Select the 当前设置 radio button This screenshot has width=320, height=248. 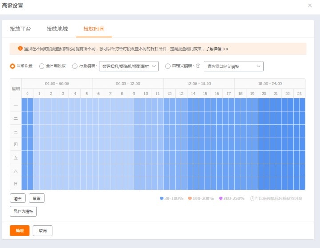(12, 66)
